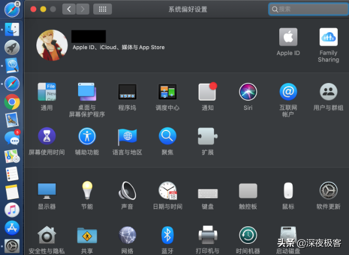The width and height of the screenshot is (349, 255).
Task: Open 打印机与扫描仪 preferences
Action: coord(208,235)
